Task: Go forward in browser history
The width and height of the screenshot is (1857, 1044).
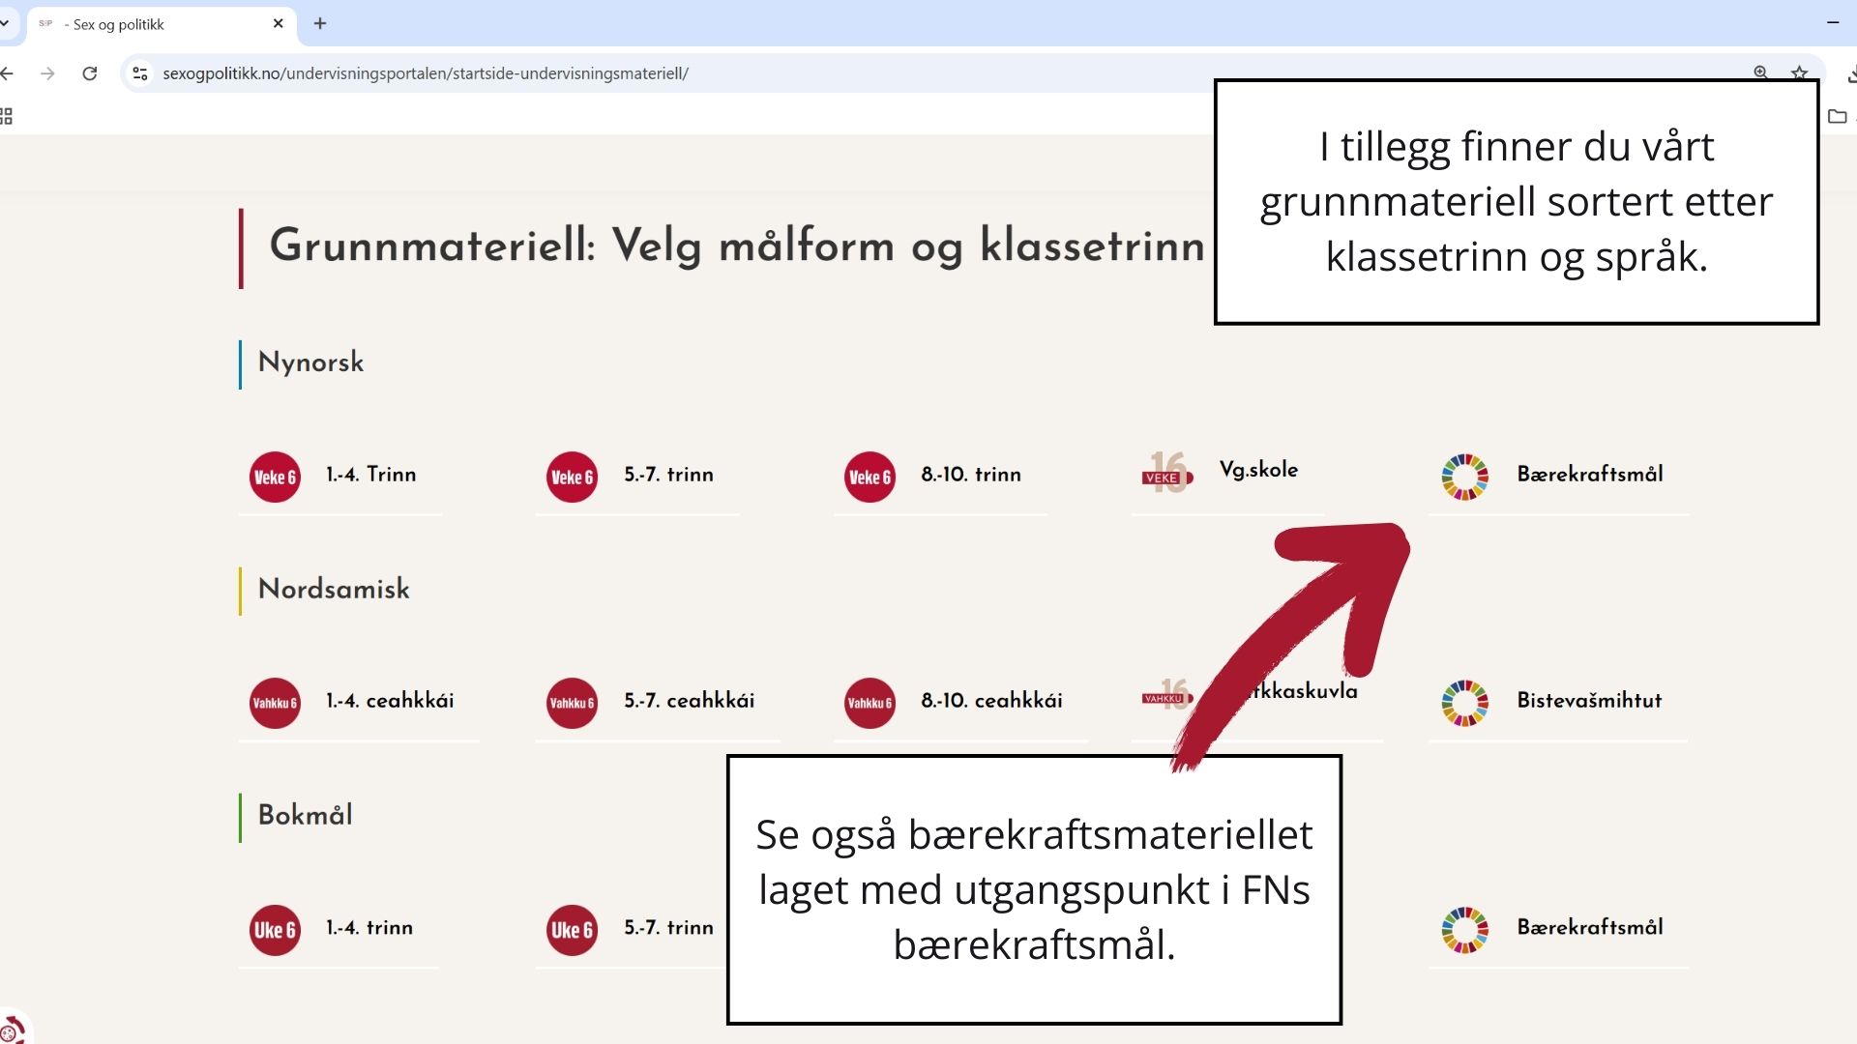Action: click(47, 73)
